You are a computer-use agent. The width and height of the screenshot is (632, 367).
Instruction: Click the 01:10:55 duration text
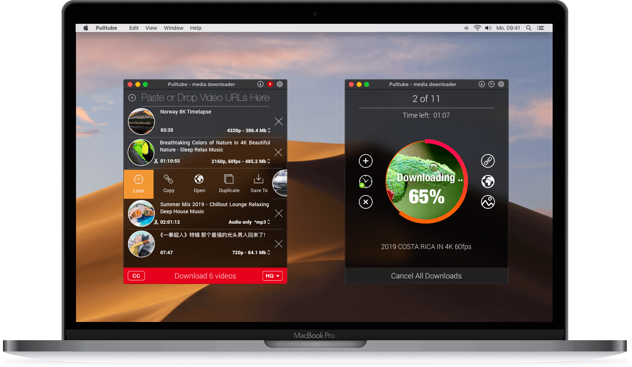coord(170,161)
